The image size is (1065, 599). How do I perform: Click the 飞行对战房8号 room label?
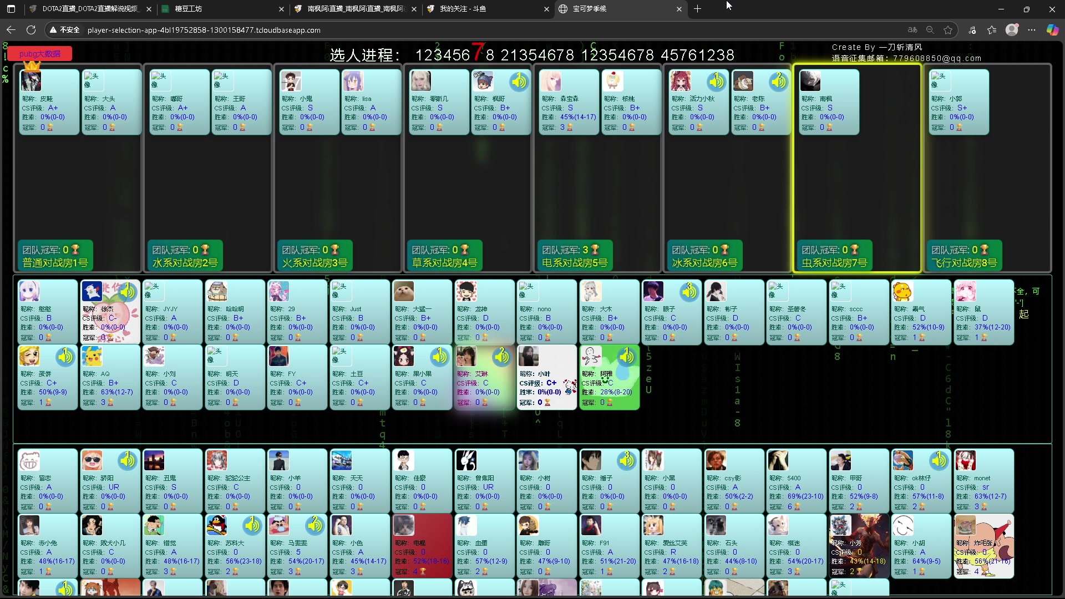click(964, 263)
